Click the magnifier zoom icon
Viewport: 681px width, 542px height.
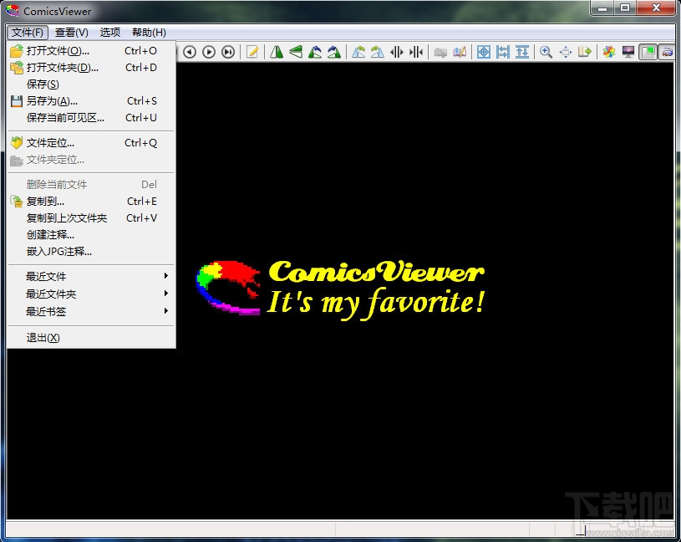pos(545,52)
